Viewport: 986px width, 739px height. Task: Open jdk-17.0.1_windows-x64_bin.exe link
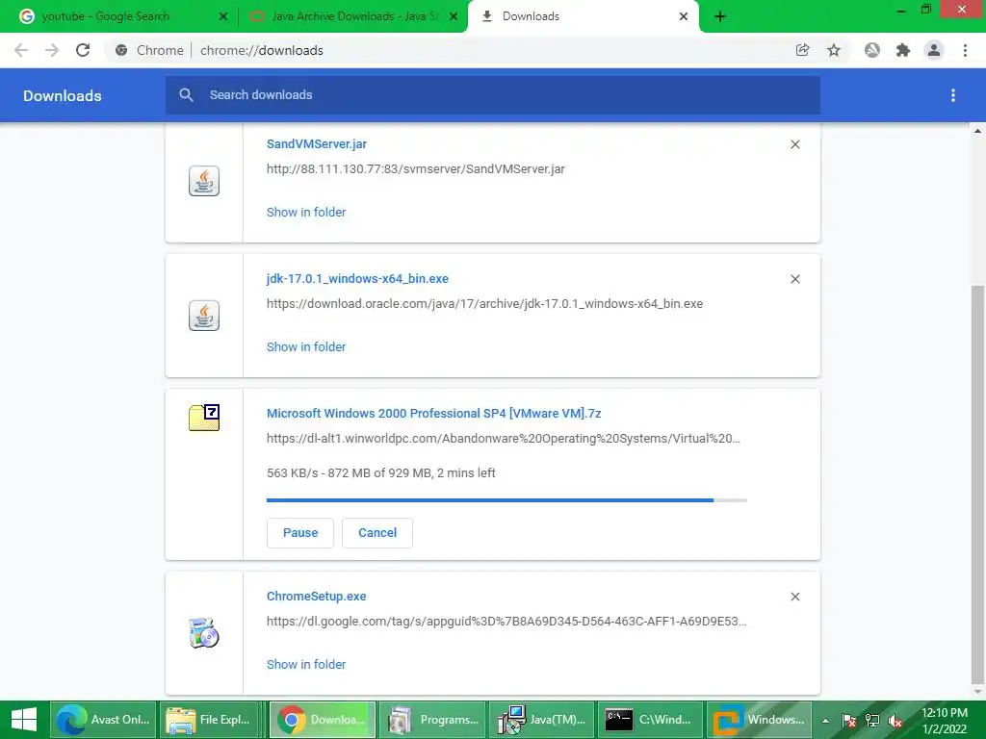(357, 278)
